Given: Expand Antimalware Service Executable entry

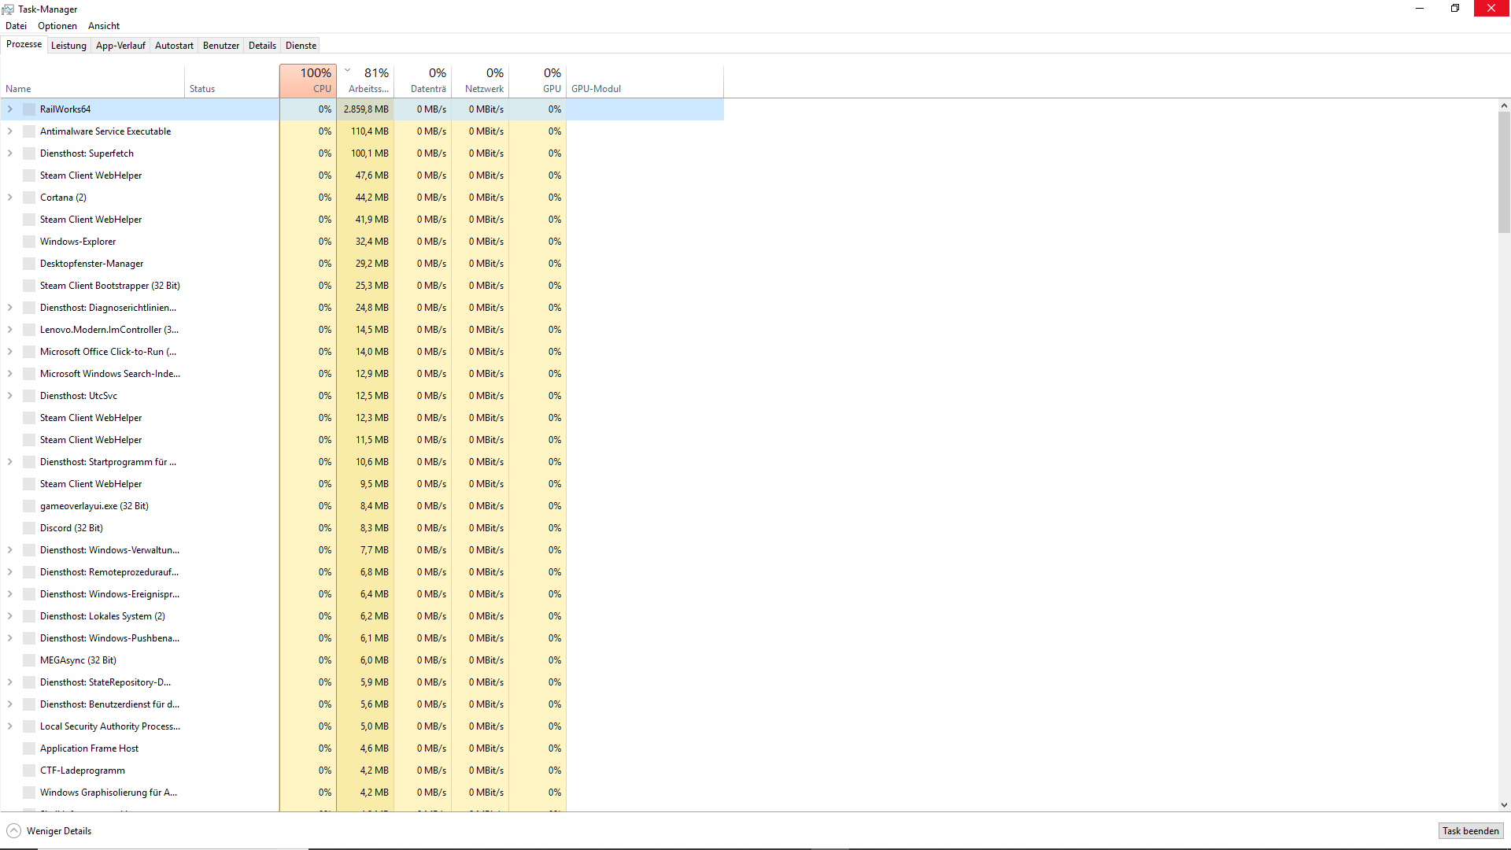Looking at the screenshot, I should (x=10, y=131).
